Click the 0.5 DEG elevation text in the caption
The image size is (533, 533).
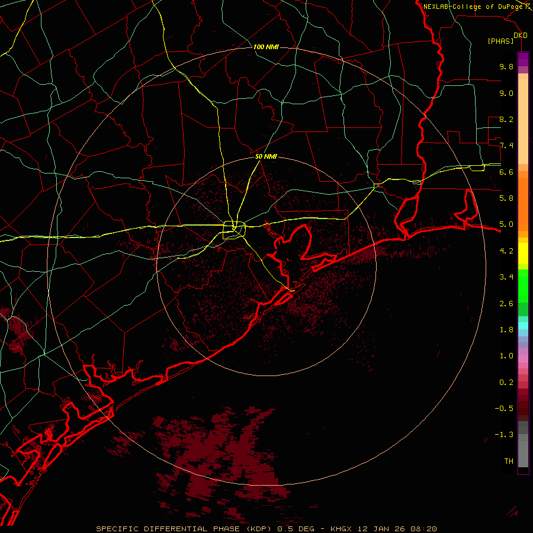[x=297, y=529]
